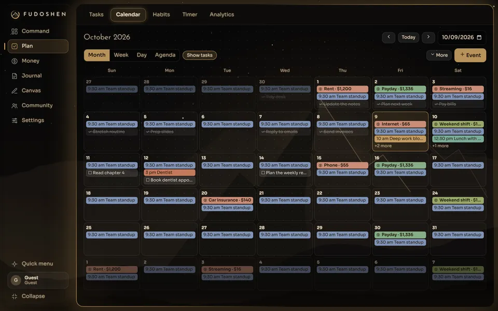Open Weekend shift event on November 7

pyautogui.click(x=458, y=269)
